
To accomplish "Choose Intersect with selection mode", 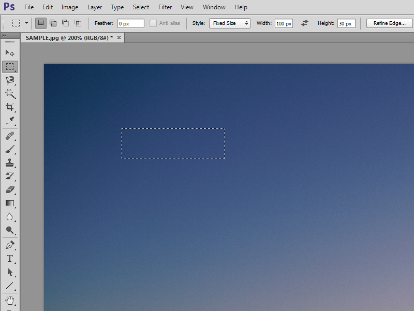I will 78,23.
